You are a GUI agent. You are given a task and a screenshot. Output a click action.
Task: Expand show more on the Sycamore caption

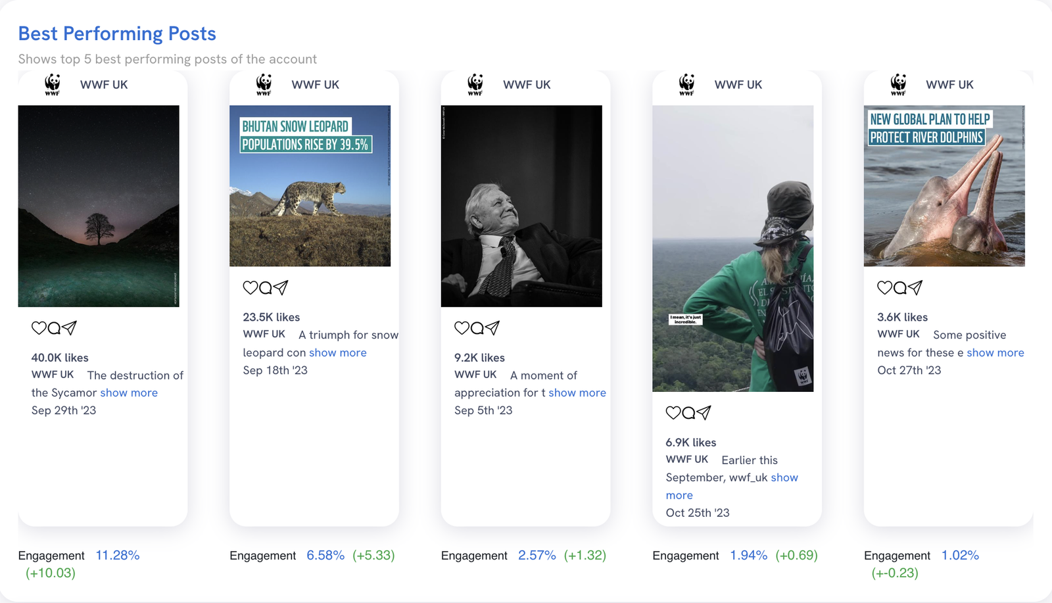point(128,393)
